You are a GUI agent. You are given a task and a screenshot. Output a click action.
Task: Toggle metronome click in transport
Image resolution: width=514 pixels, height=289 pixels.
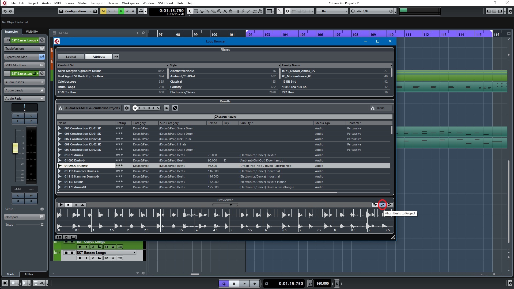[x=337, y=284]
